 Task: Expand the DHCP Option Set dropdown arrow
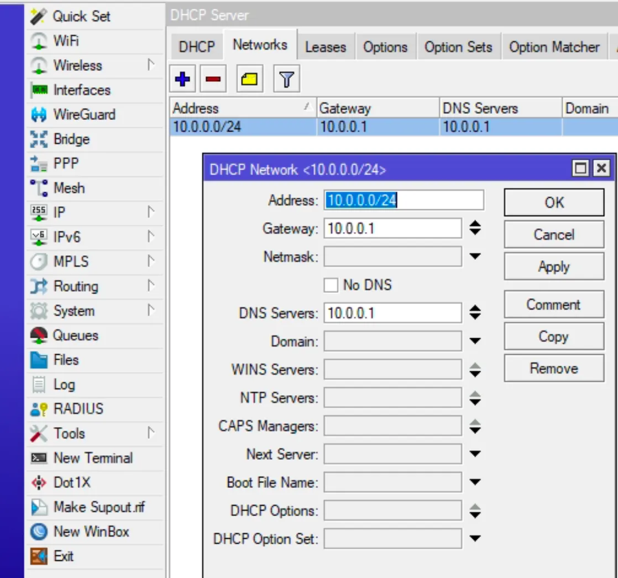475,539
